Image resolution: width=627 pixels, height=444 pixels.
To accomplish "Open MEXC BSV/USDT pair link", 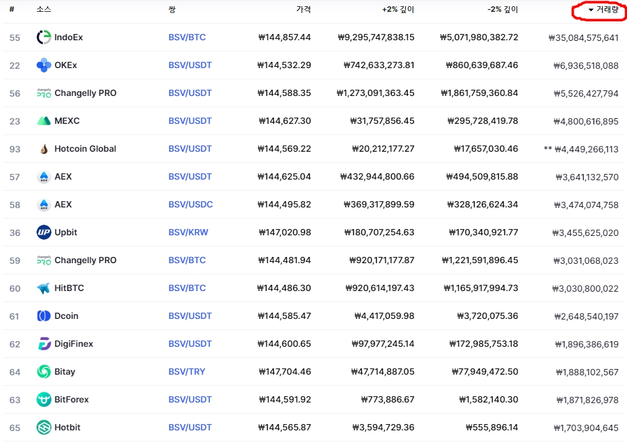I will coord(190,121).
